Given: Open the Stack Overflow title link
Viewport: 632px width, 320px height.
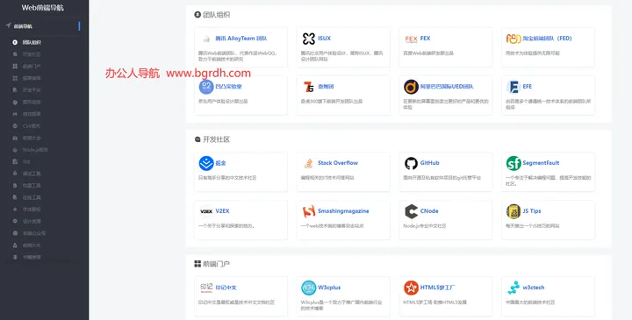Looking at the screenshot, I should point(338,163).
